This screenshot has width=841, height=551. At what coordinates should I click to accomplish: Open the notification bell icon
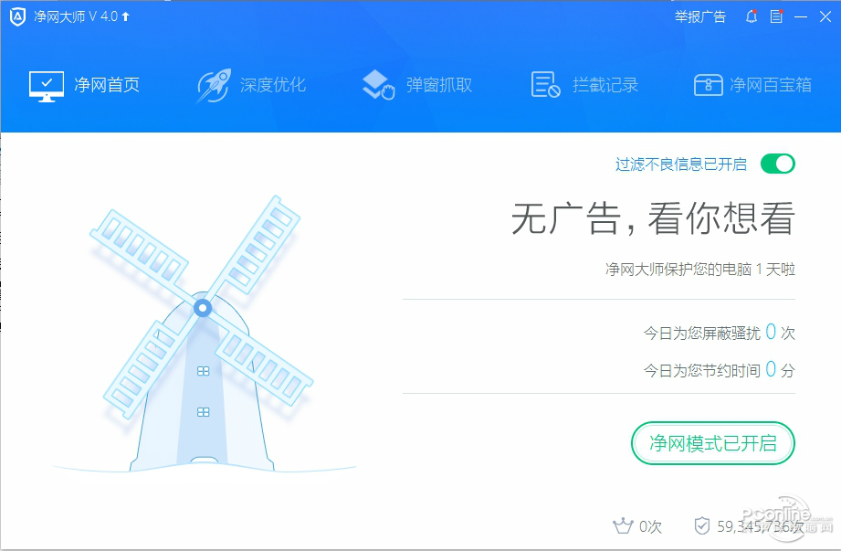[x=752, y=16]
